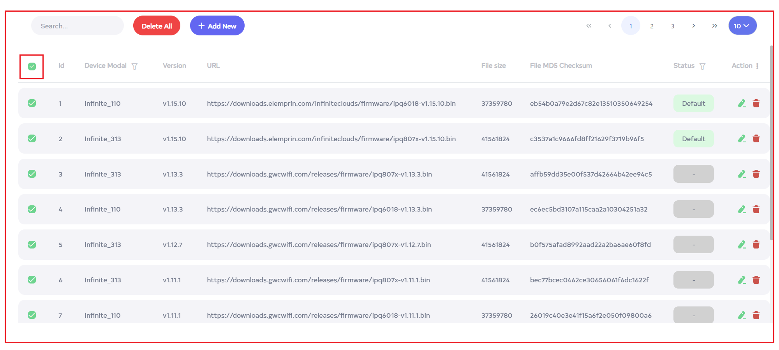The image size is (779, 350).
Task: Remove firmware row 6 using trash icon
Action: click(756, 280)
